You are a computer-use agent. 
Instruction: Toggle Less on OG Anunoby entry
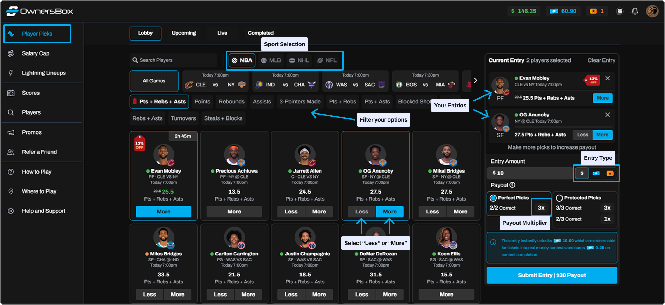pyautogui.click(x=582, y=135)
